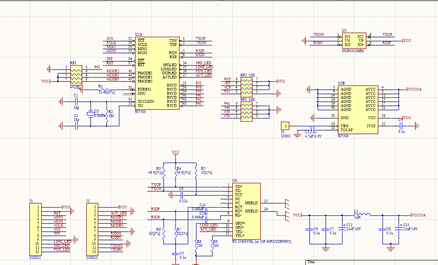Screen dimensions: 438x265
Task: Click the P23 net label at U1A pin 23
Action: pyautogui.click(x=198, y=83)
